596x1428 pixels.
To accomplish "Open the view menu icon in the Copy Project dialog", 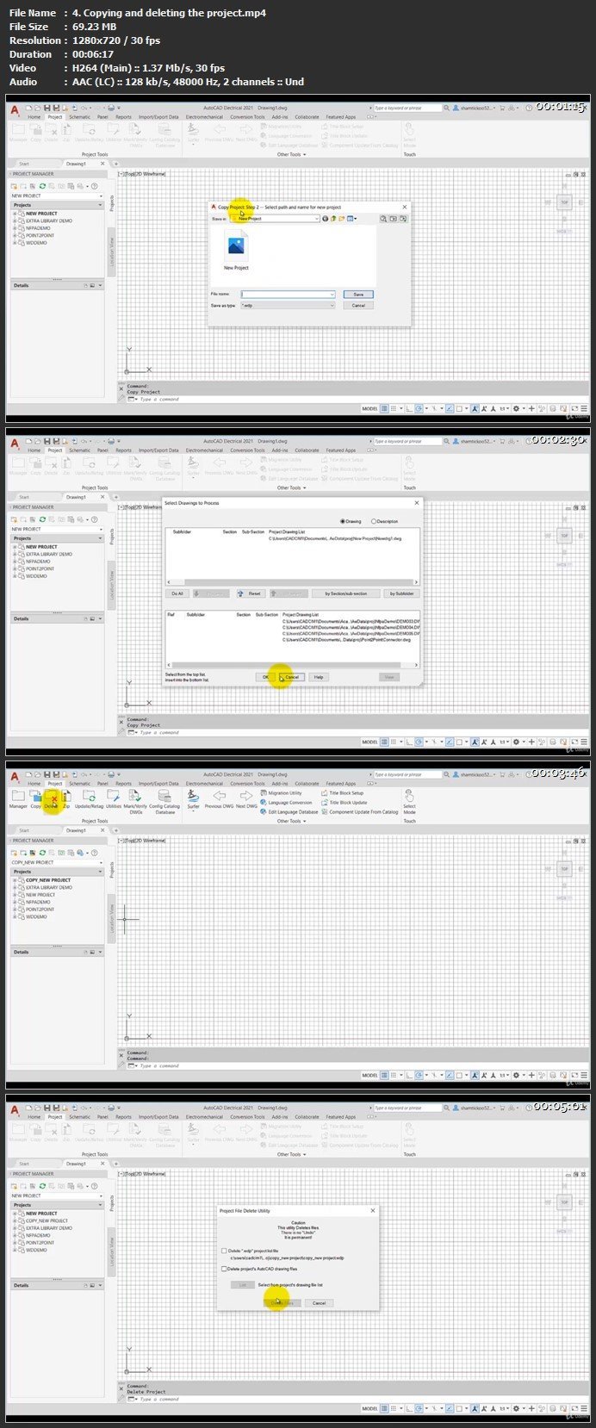I will coord(352,219).
